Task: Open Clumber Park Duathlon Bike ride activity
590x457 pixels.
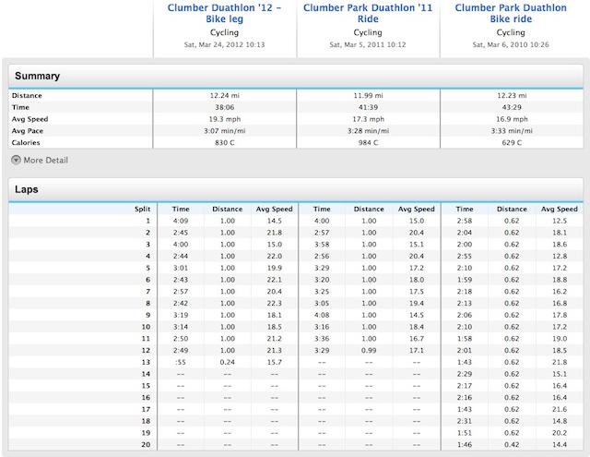Action: [x=511, y=13]
